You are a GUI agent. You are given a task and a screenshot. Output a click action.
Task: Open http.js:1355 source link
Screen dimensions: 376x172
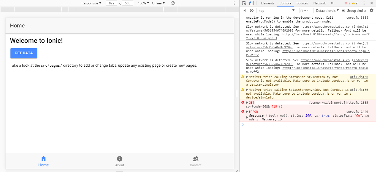pyautogui.click(x=357, y=103)
